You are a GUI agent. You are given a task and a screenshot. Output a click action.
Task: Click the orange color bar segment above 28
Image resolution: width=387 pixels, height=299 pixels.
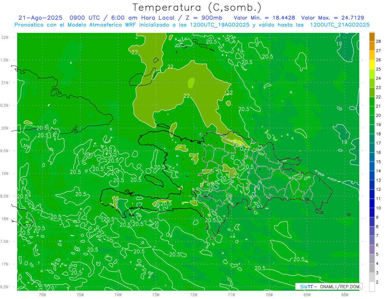(372, 37)
